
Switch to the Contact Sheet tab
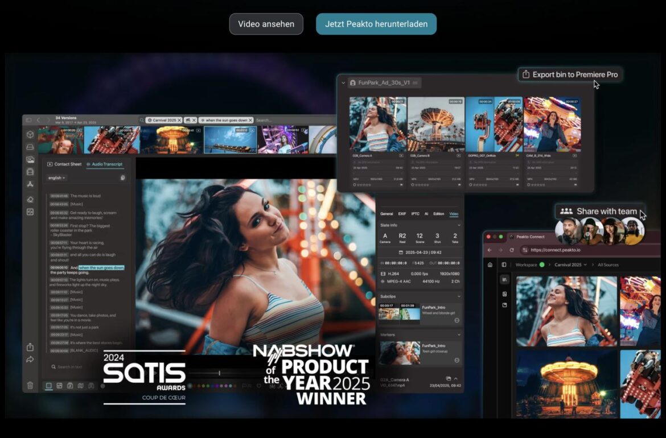pyautogui.click(x=64, y=164)
